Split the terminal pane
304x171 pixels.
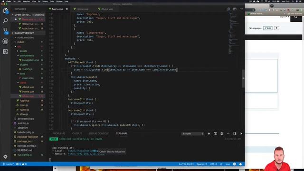click(215, 133)
